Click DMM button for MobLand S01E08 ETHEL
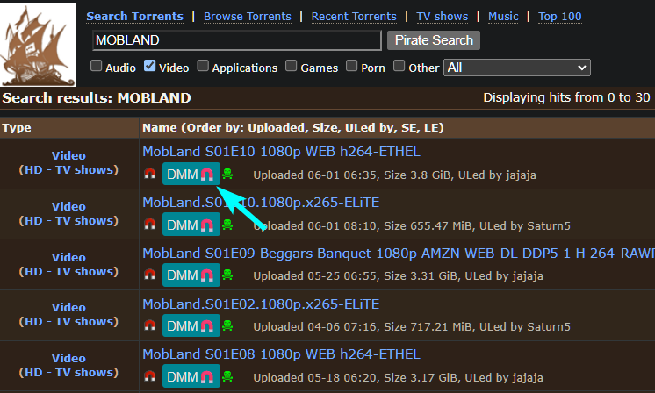The height and width of the screenshot is (393, 655). point(191,376)
